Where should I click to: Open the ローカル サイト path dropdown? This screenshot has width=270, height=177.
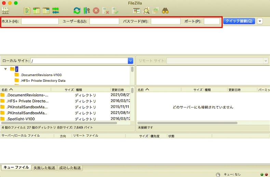tap(130, 61)
